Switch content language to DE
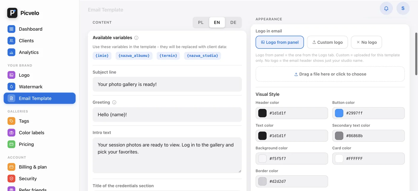 [233, 22]
